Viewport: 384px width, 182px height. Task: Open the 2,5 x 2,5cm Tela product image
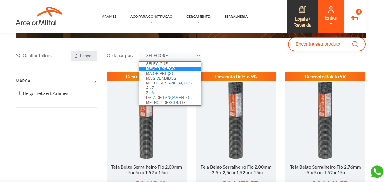[x=236, y=120]
